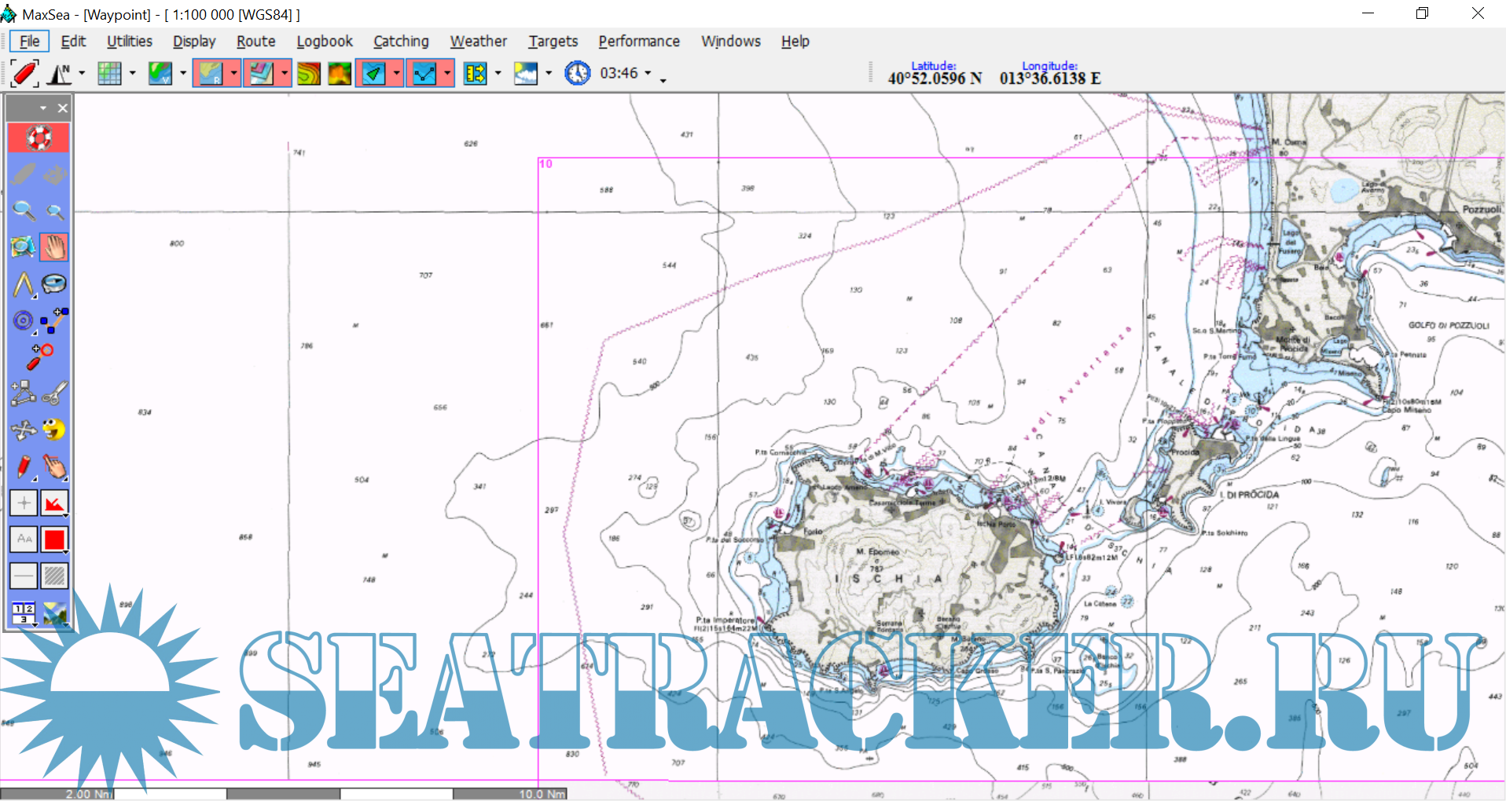Open dropdown arrow beside the clock time
Screen dimensions: 1506x801
point(648,73)
